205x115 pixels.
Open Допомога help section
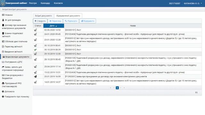[x=8, y=91]
